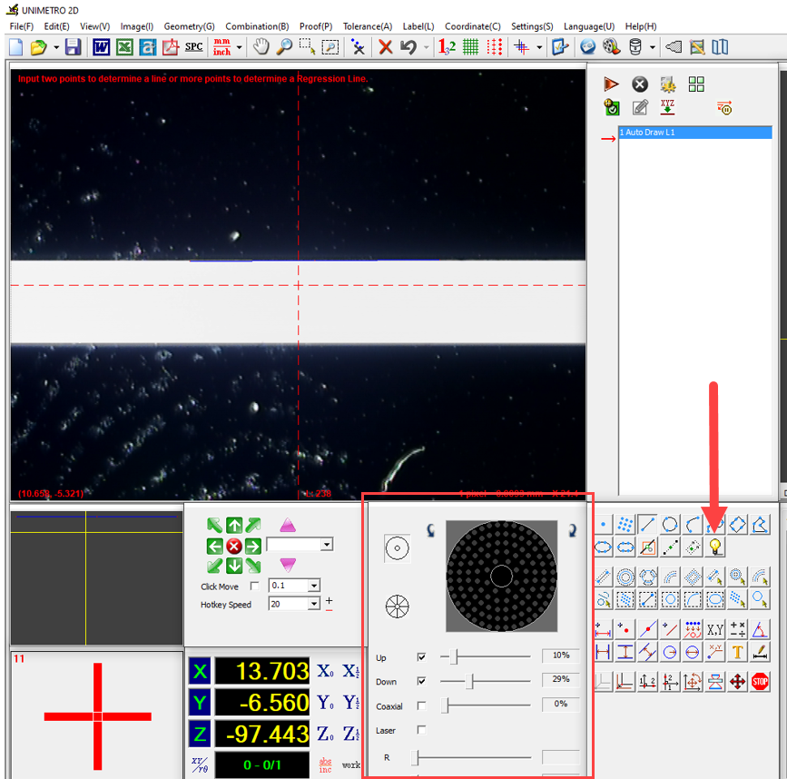
Task: Select the circle measurement tool
Action: (670, 524)
